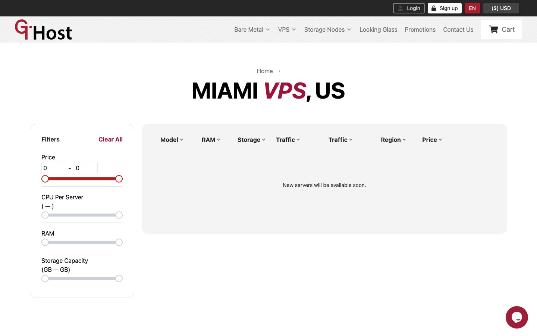Select the EN language button
Screen dimensions: 537x336
click(472, 8)
